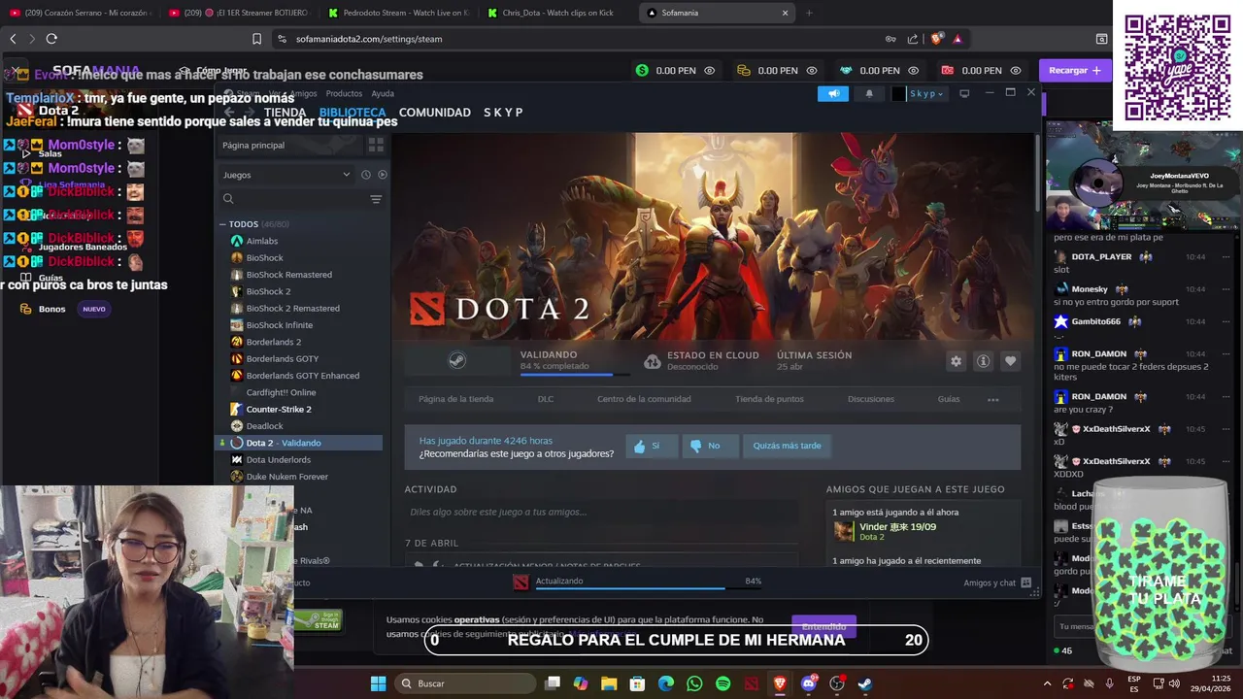Open library advanced filter icon
Viewport: 1243px width, 699px height.
point(376,199)
